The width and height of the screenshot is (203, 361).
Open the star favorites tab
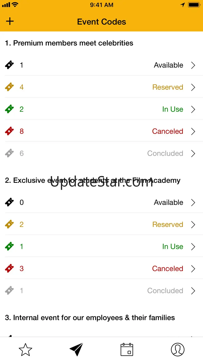click(x=26, y=349)
